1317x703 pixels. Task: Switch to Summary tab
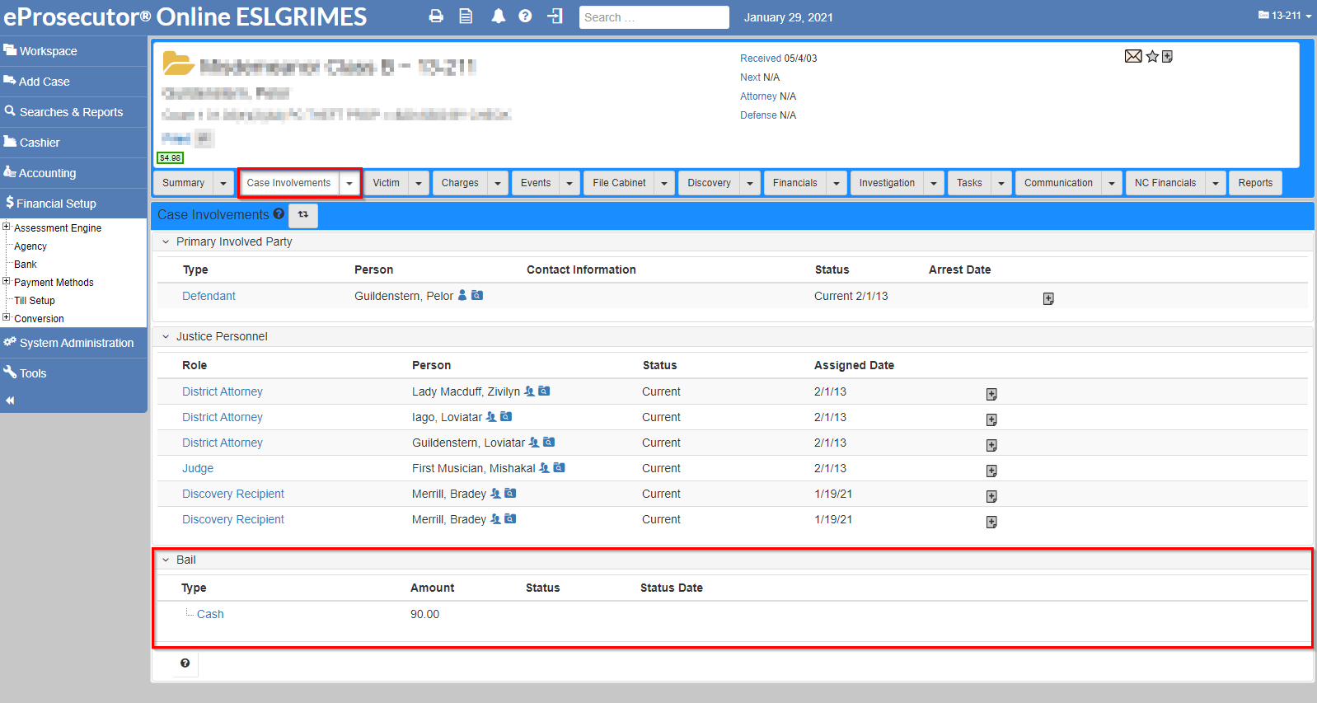tap(184, 183)
